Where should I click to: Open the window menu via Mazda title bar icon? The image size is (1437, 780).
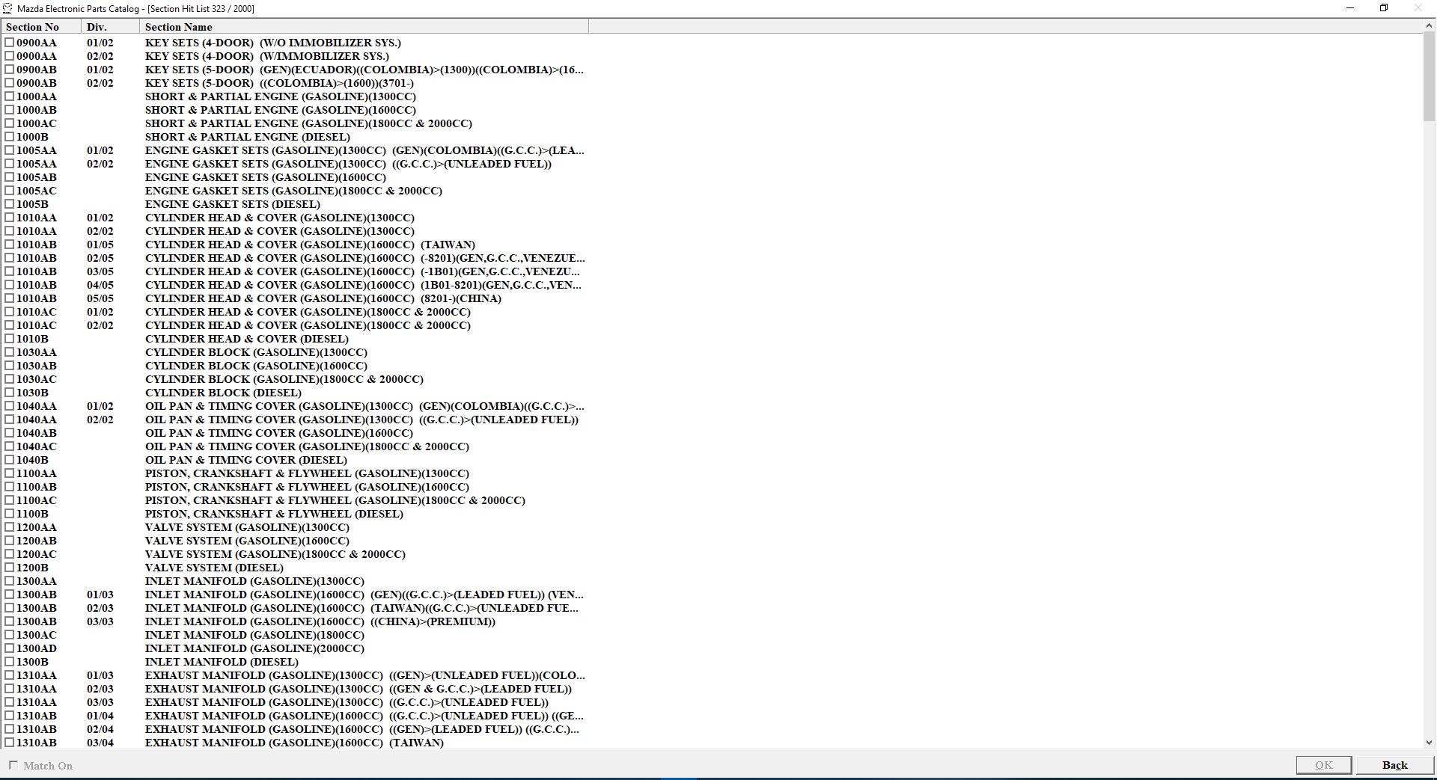pyautogui.click(x=7, y=8)
